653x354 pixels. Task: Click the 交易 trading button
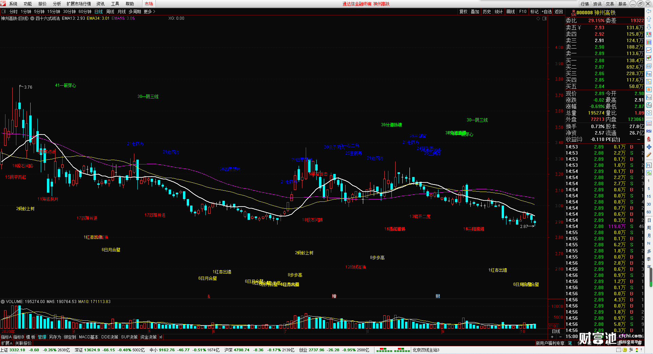click(x=610, y=4)
